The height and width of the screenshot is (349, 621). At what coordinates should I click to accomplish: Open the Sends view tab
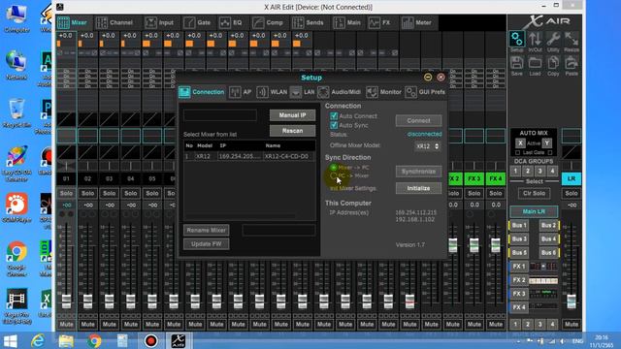pos(308,22)
